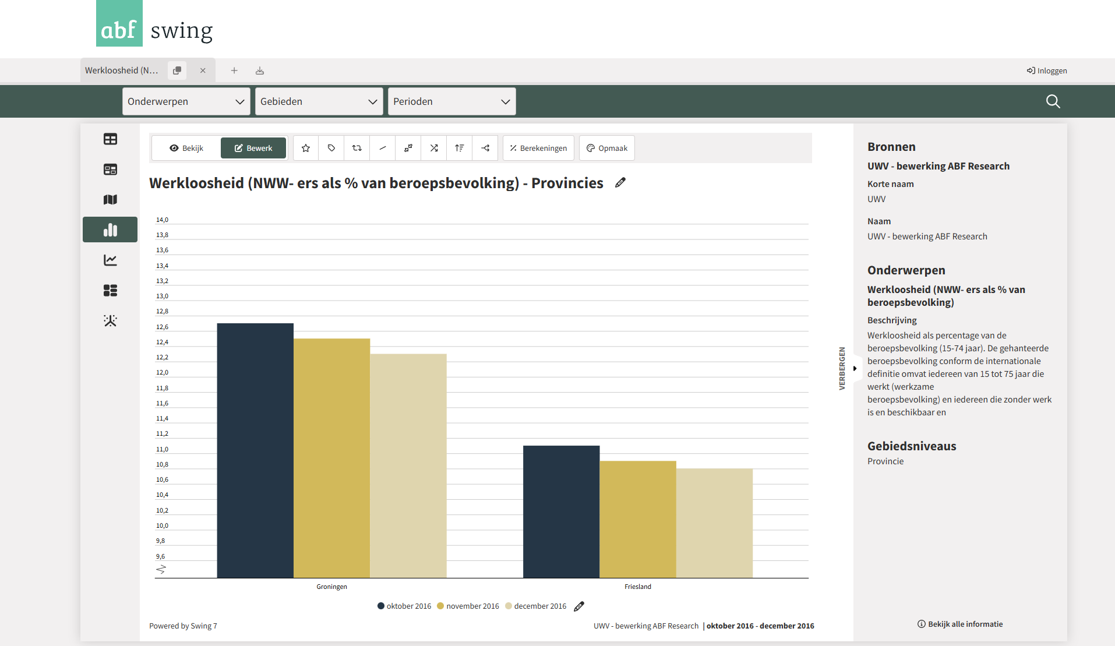Edit the chart title with pencil icon
The image size is (1115, 646).
coord(620,183)
